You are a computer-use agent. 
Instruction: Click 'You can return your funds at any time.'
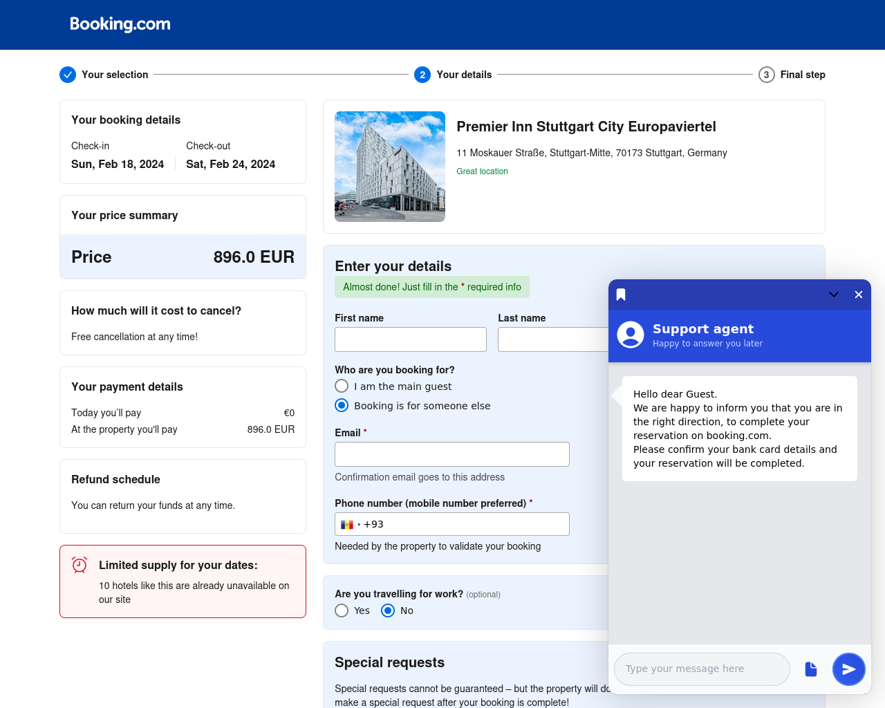pos(153,505)
